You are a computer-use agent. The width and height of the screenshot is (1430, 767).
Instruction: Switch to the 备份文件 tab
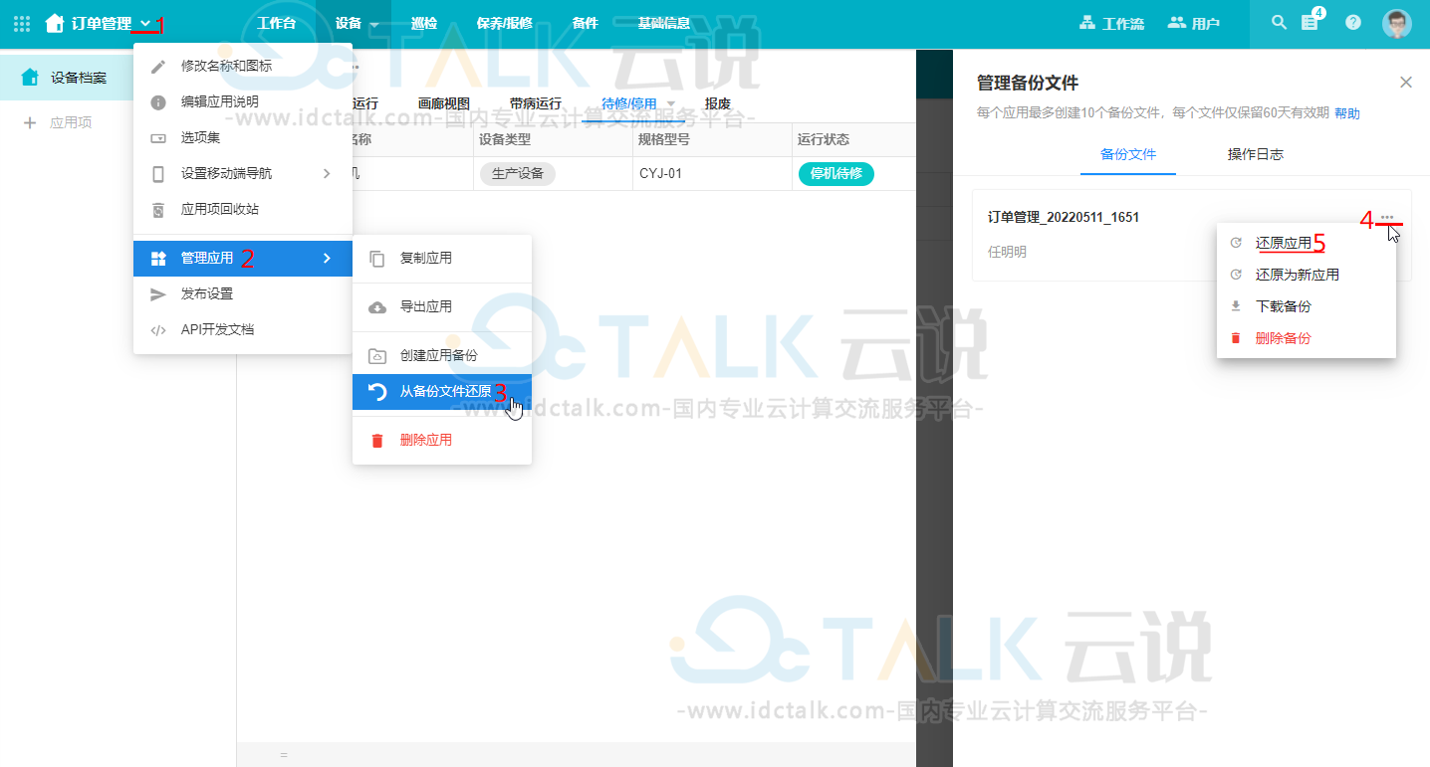pos(1128,155)
